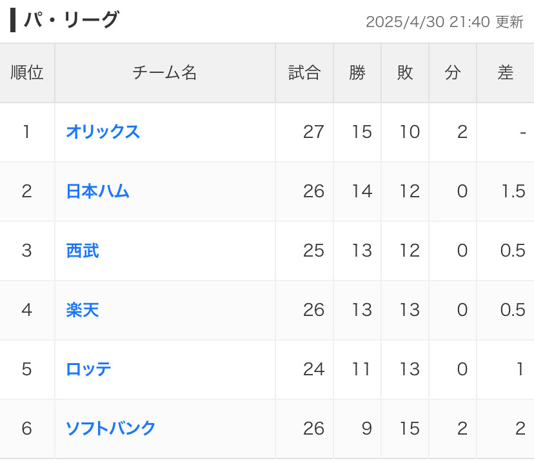Open the 日本ハム team link
Screen dimensions: 534x474
click(97, 192)
